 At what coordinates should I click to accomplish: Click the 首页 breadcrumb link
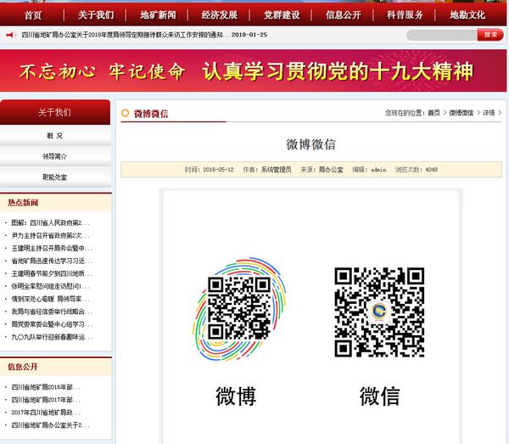pos(433,113)
